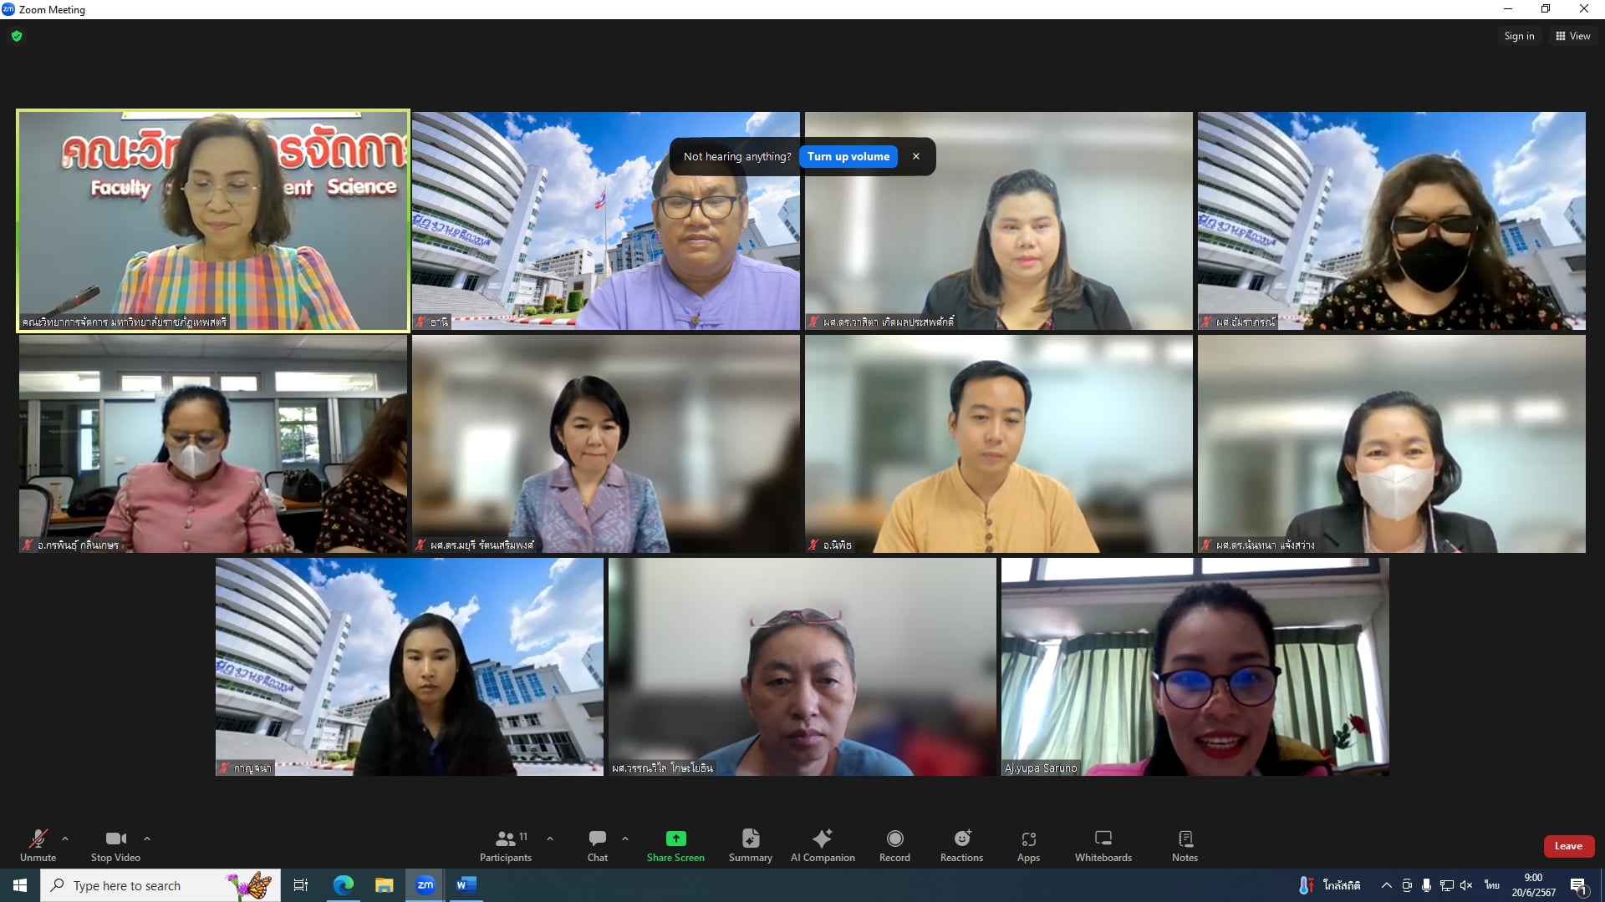Launch AI Companion
The width and height of the screenshot is (1605, 902).
[823, 844]
